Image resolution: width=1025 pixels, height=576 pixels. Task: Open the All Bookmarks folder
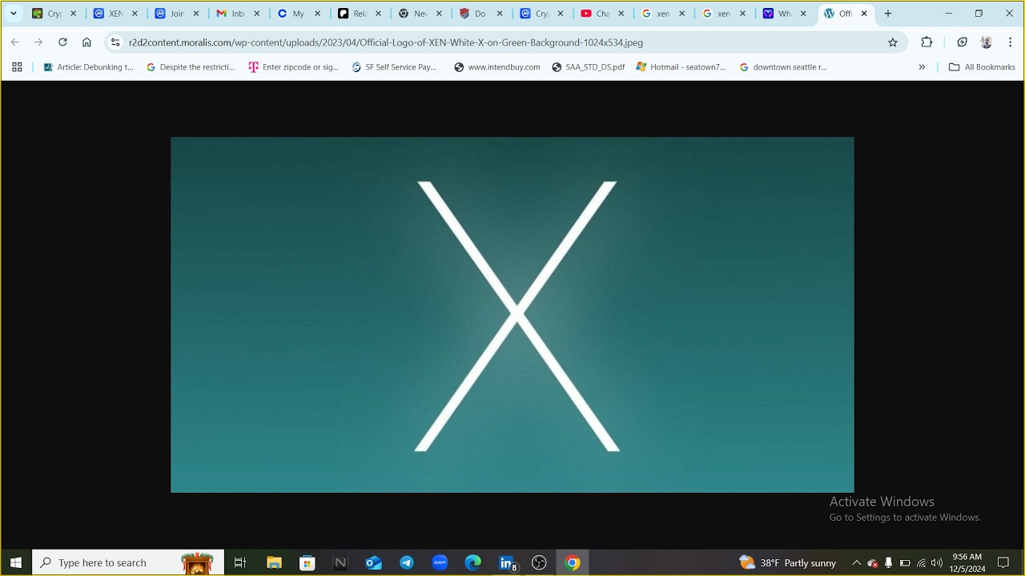tap(982, 67)
